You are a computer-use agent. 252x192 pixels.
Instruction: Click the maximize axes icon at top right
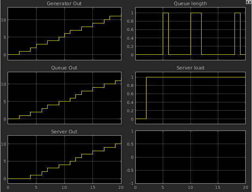coord(248,2)
